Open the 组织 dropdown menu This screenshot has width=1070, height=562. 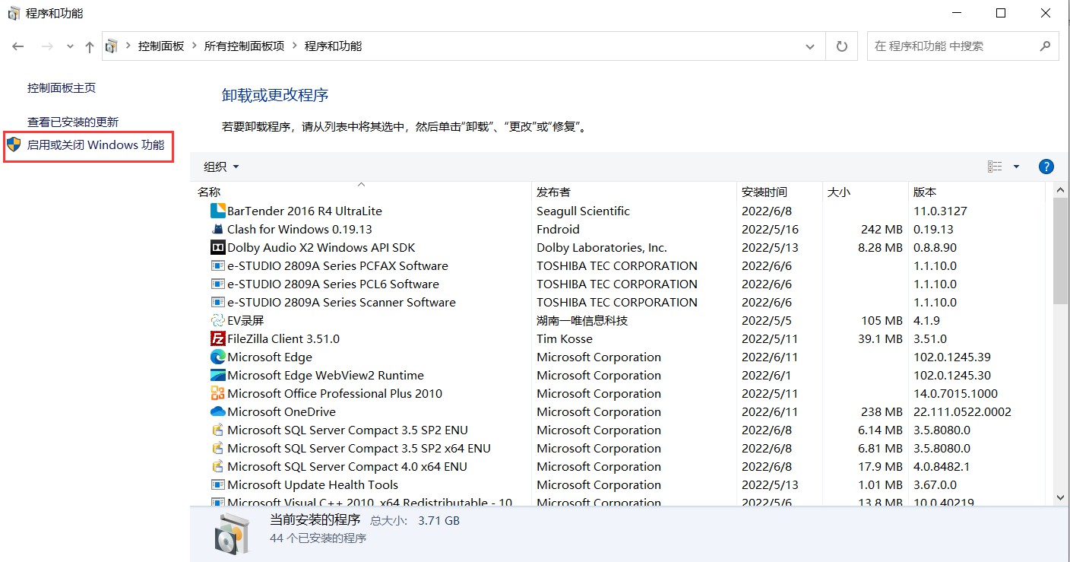(x=221, y=167)
